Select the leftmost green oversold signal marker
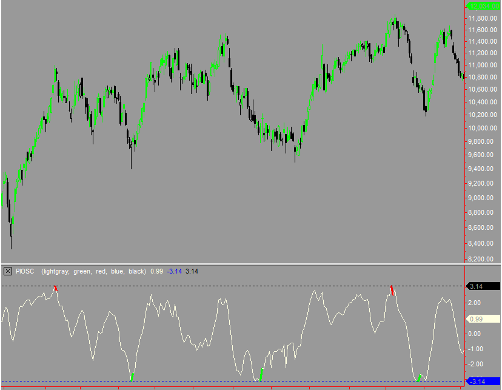The image size is (502, 390). coord(132,378)
